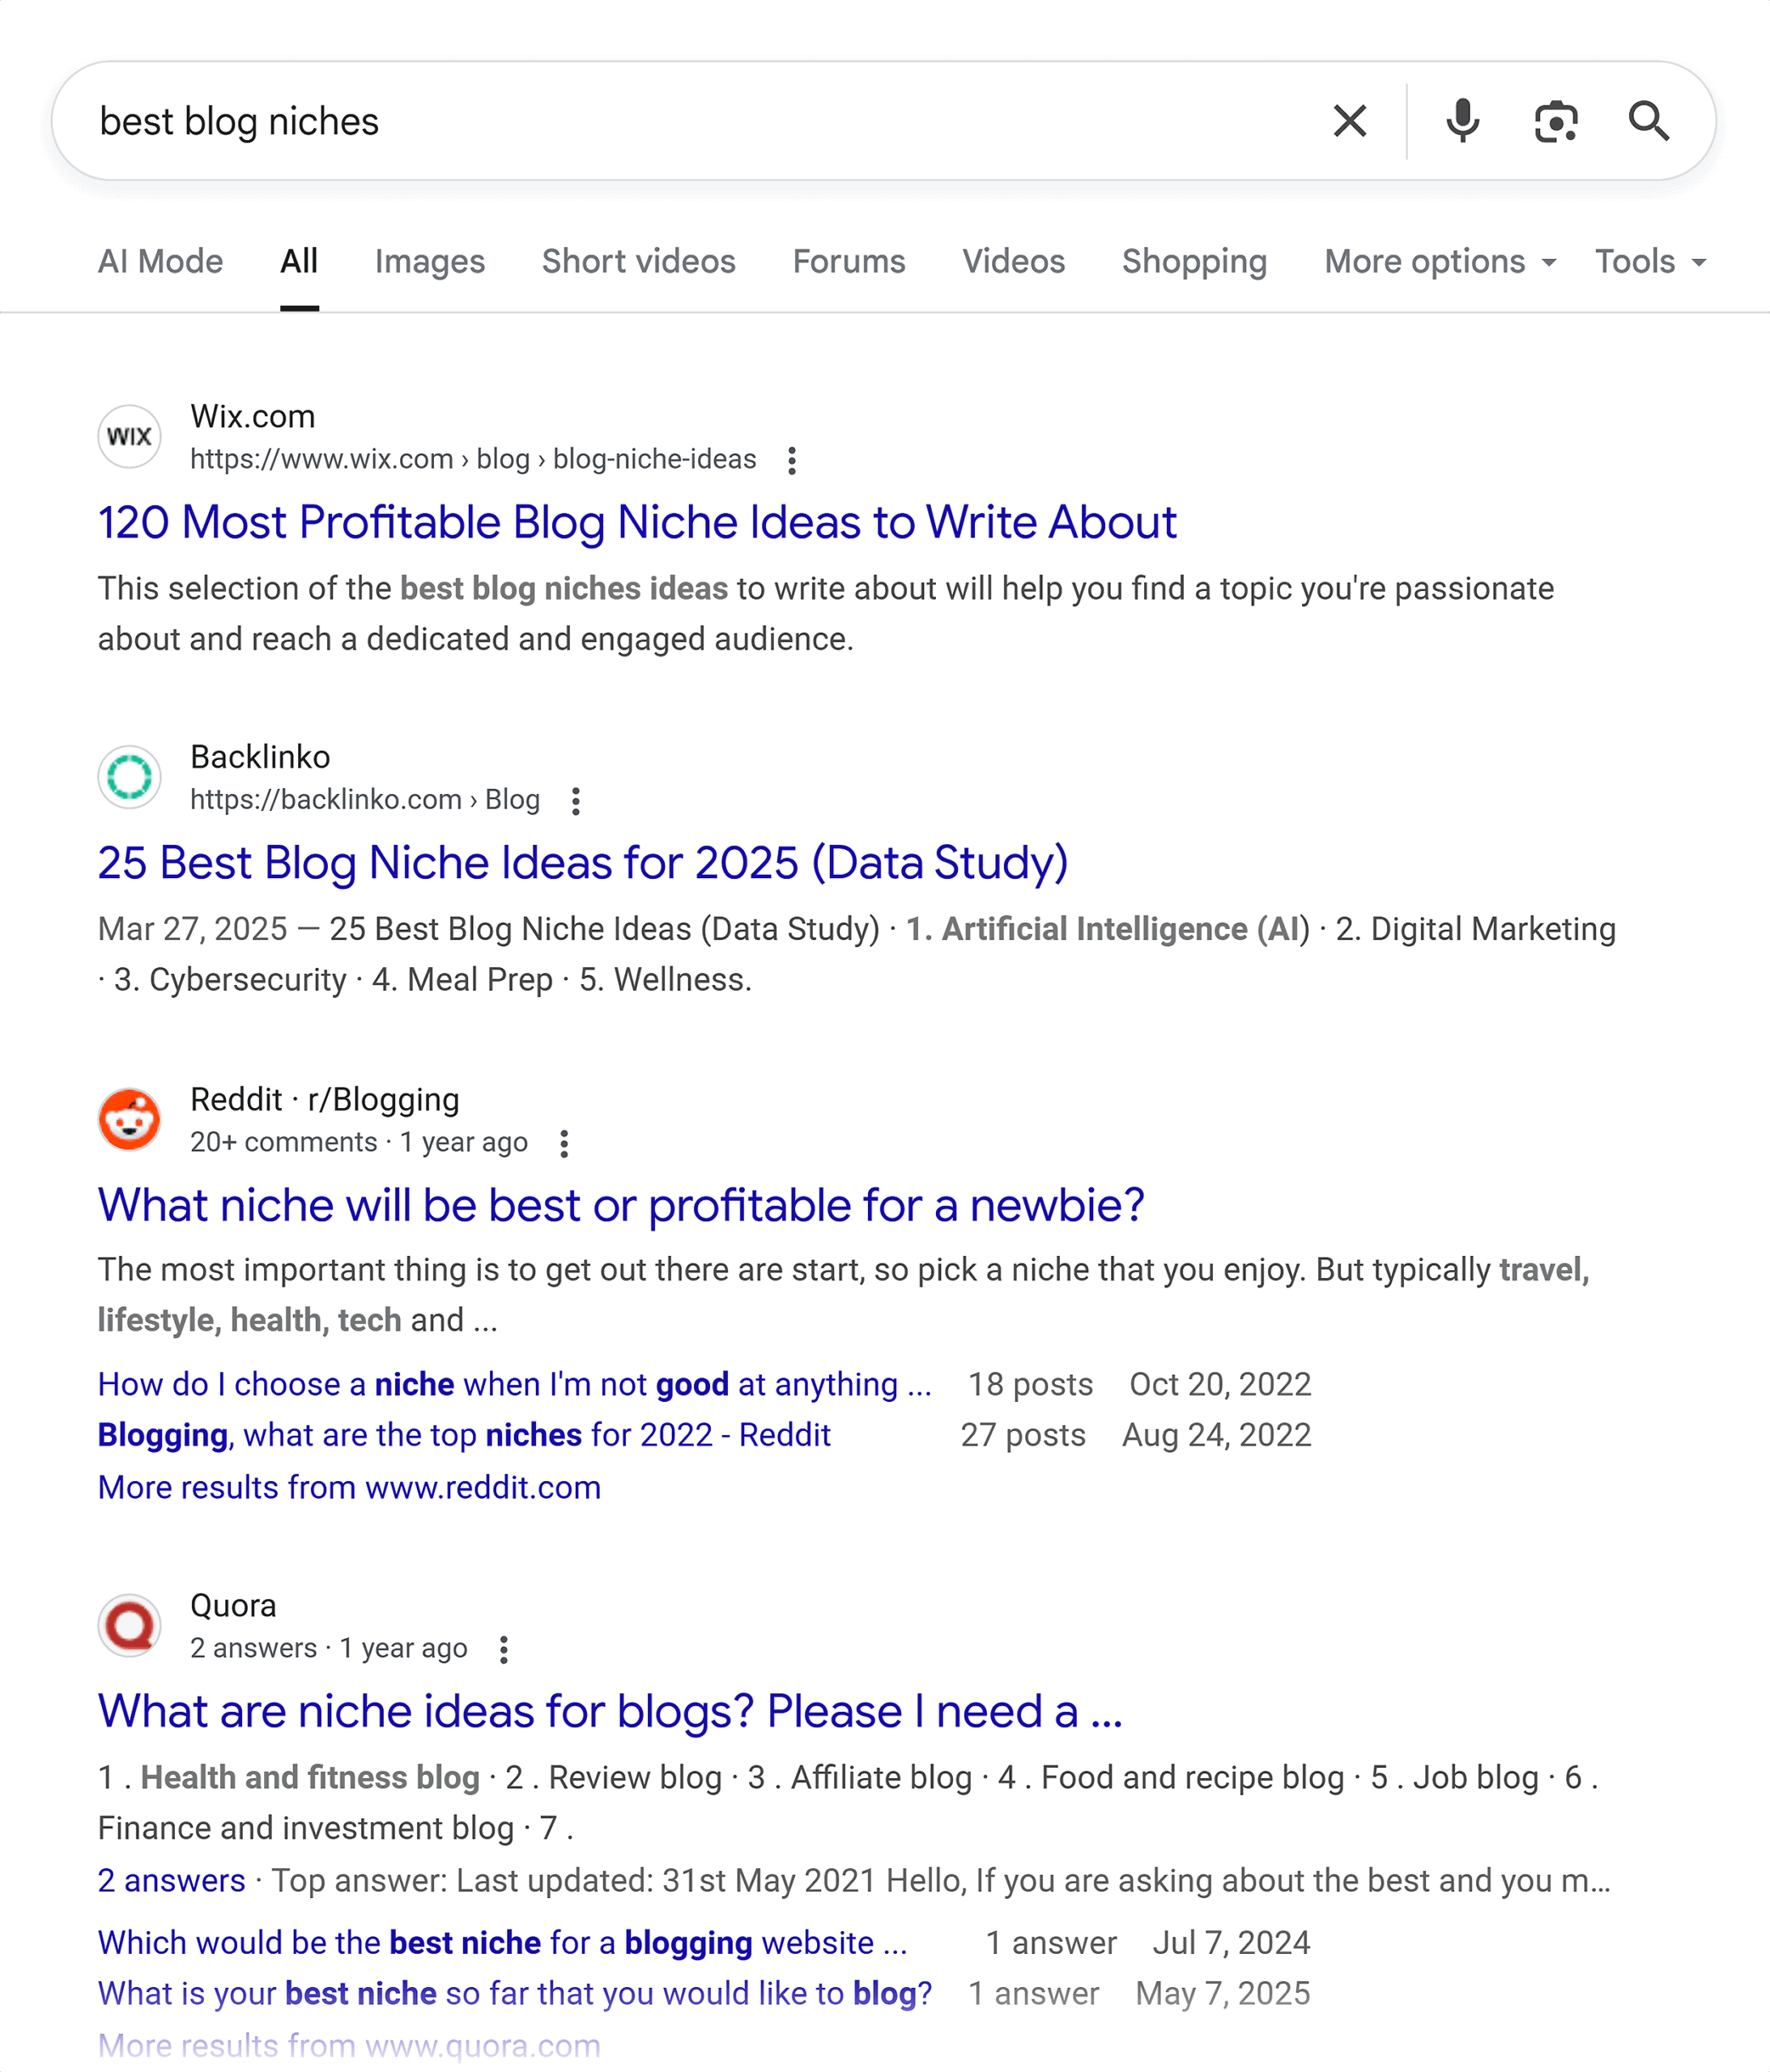This screenshot has height=2072, width=1770.
Task: Click the Quora site name
Action: point(233,1605)
